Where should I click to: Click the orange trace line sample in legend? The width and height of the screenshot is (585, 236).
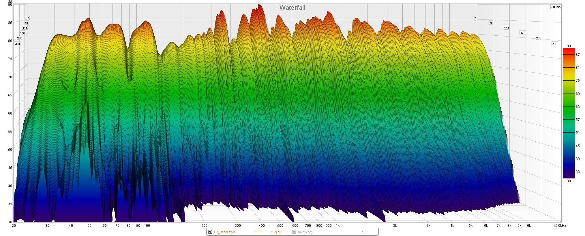[258, 232]
